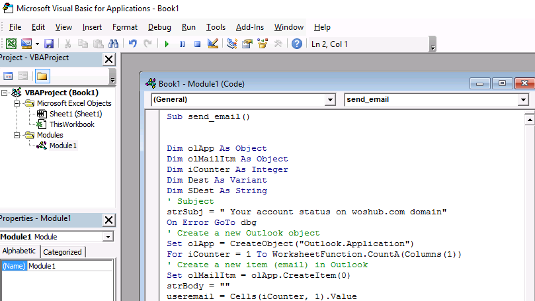The width and height of the screenshot is (535, 301).
Task: Save the workbook with the floppy icon
Action: click(49, 44)
